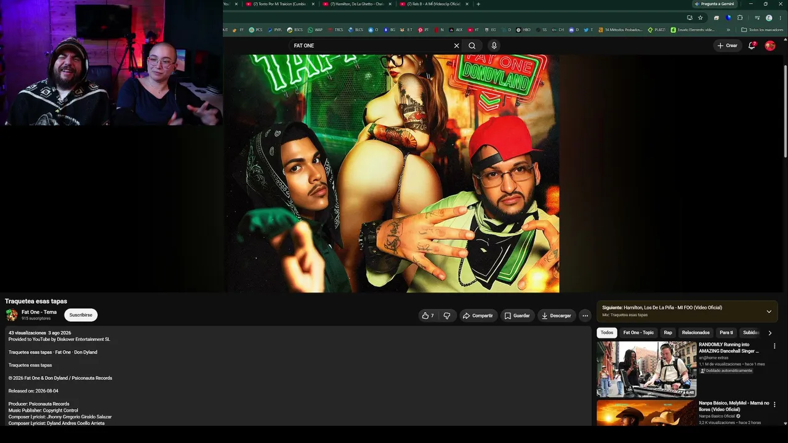The width and height of the screenshot is (788, 443).
Task: Share the video via Compartir
Action: pos(478,316)
